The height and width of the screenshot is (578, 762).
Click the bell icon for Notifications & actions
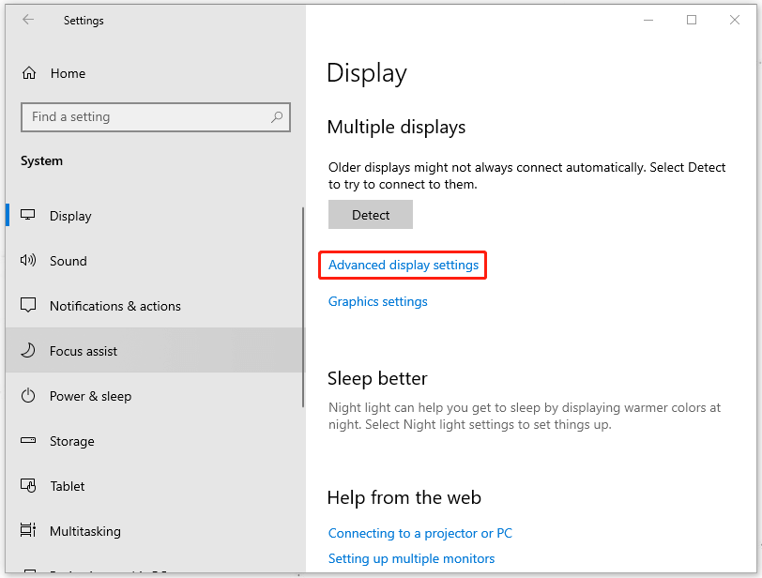[x=27, y=306]
